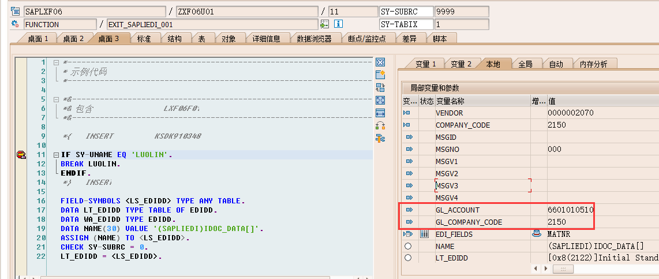The width and height of the screenshot is (659, 279).
Task: Open the 全局 variables tab
Action: tap(525, 64)
